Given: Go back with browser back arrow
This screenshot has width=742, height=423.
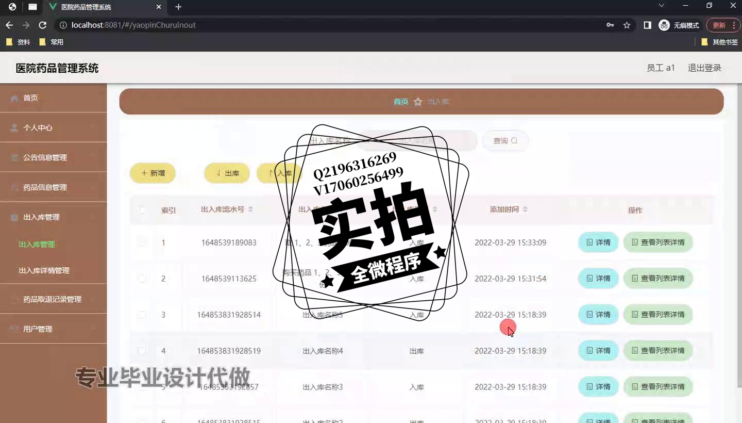Looking at the screenshot, I should tap(9, 25).
